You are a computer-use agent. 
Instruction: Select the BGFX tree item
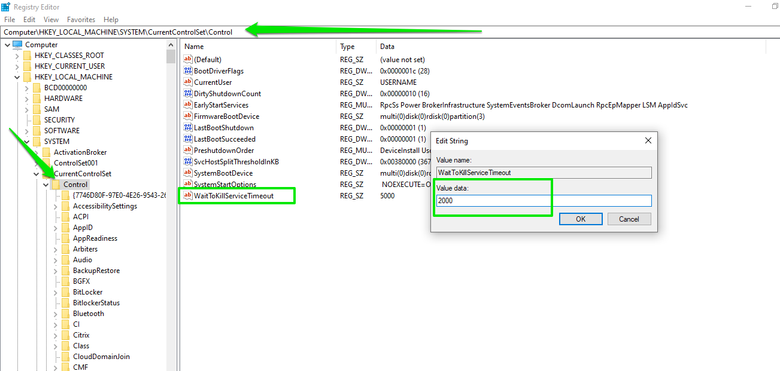pyautogui.click(x=81, y=281)
